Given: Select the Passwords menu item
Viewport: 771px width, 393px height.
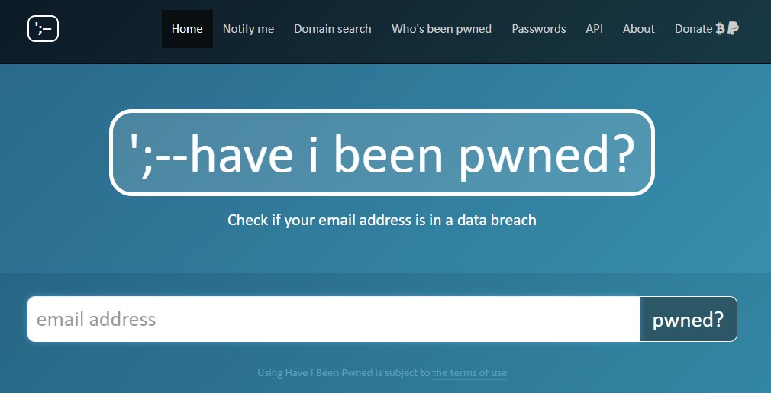Looking at the screenshot, I should tap(538, 29).
